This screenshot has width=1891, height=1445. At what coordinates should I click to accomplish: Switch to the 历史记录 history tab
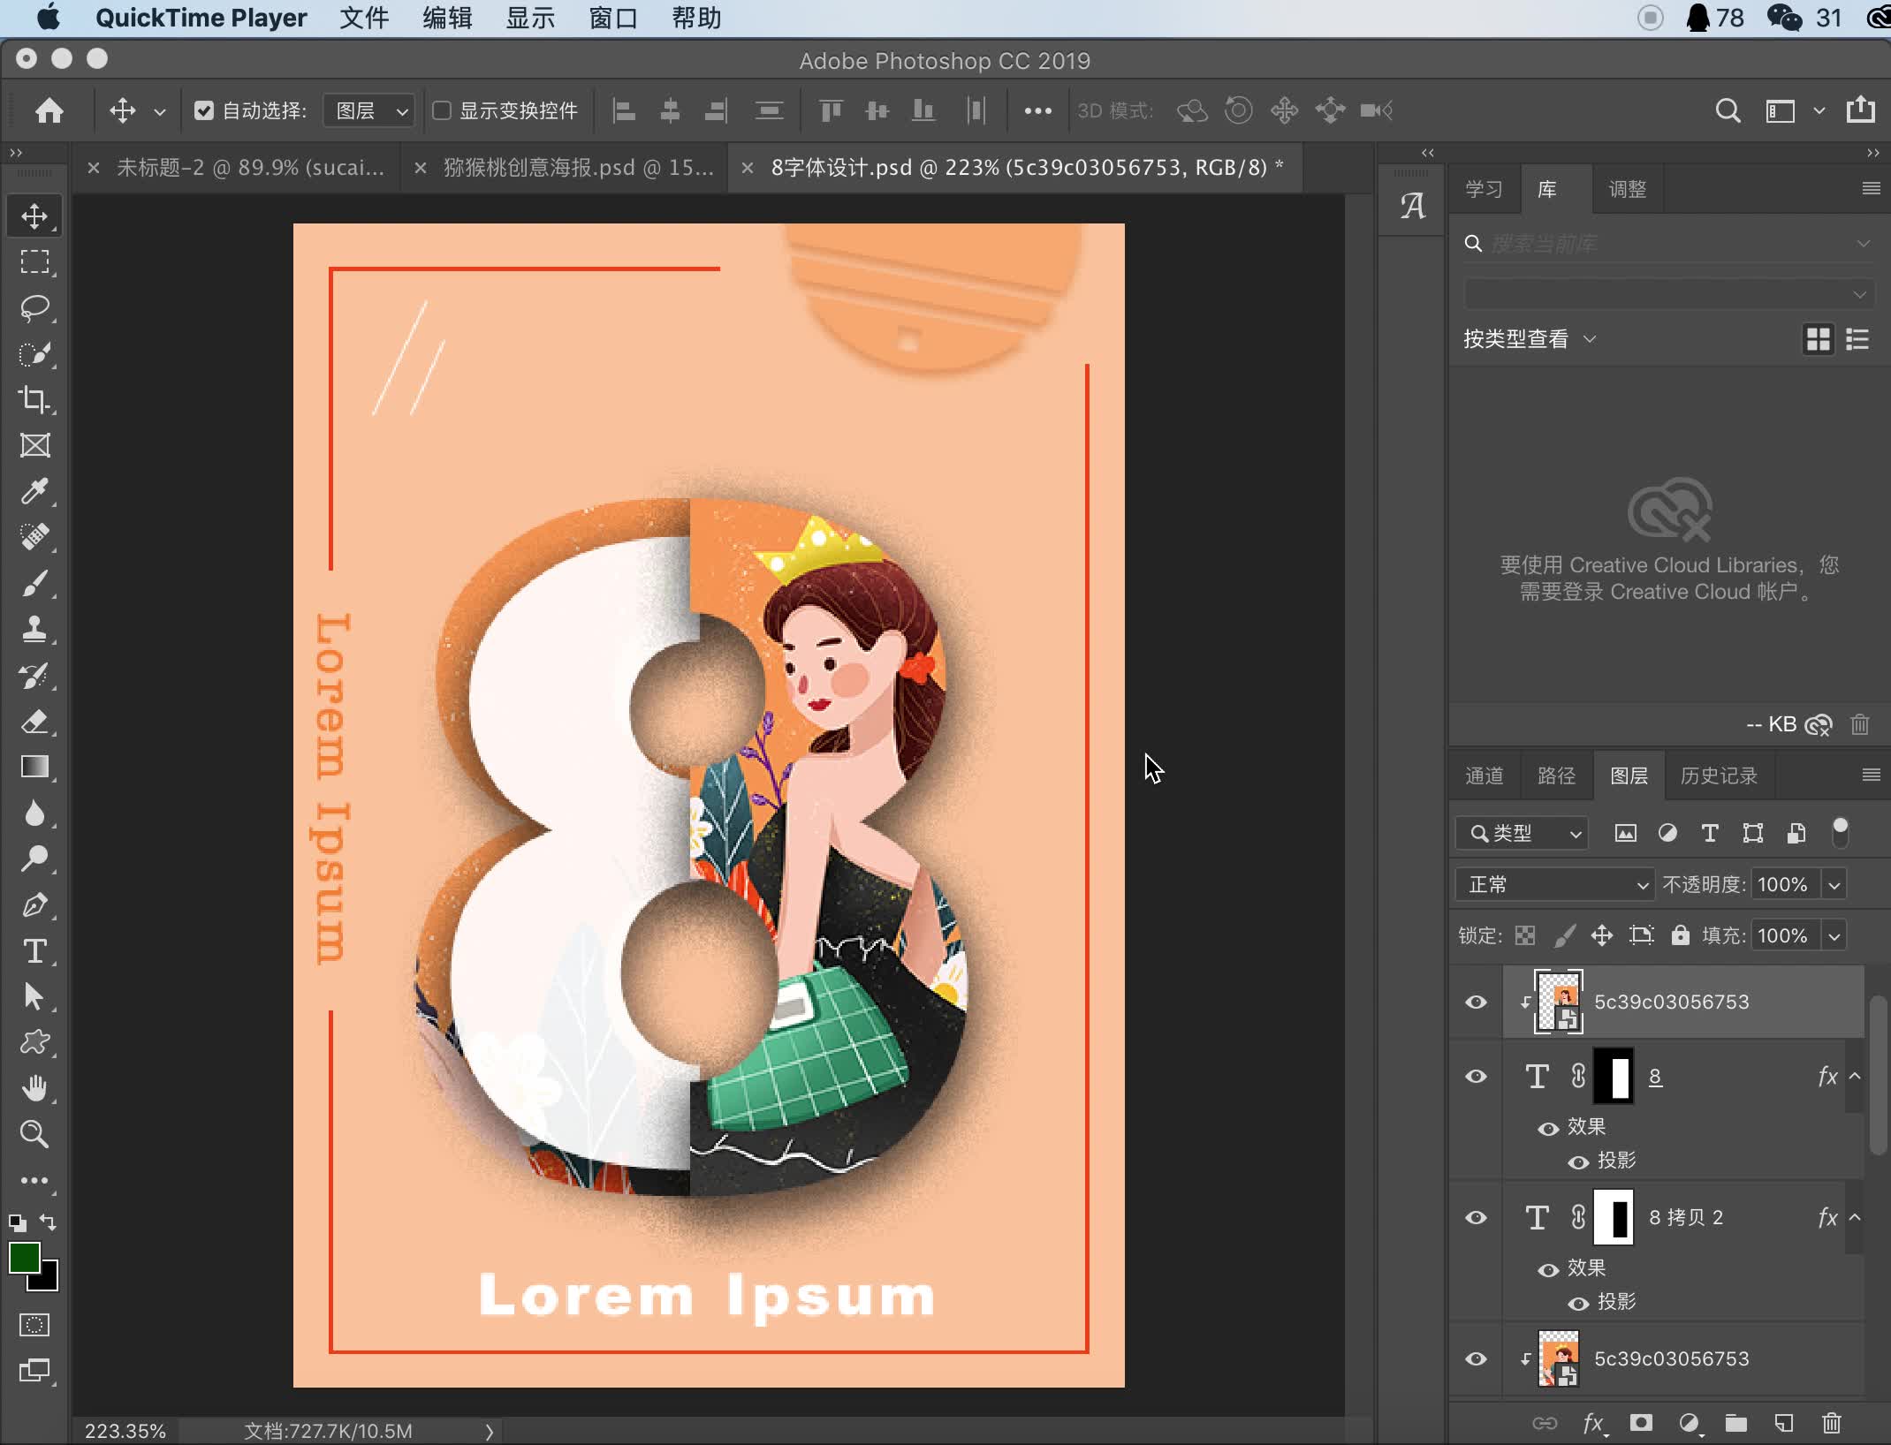point(1718,775)
